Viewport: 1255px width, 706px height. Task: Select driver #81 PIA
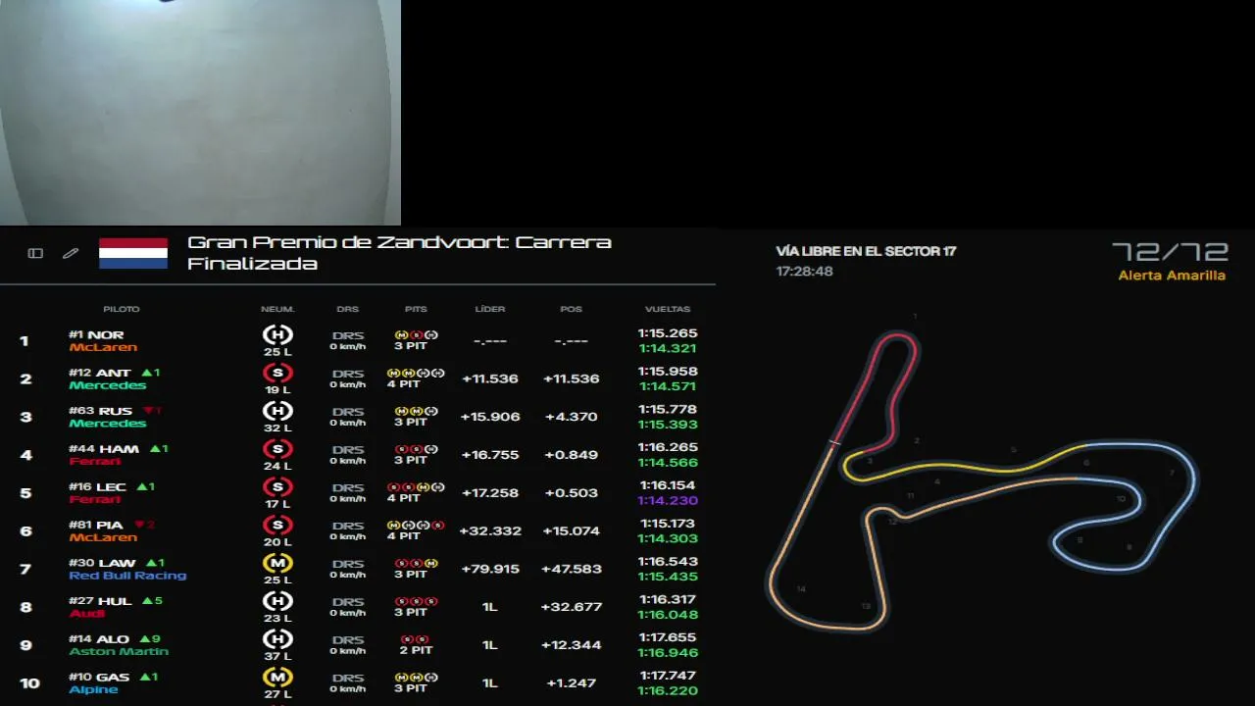coord(96,525)
